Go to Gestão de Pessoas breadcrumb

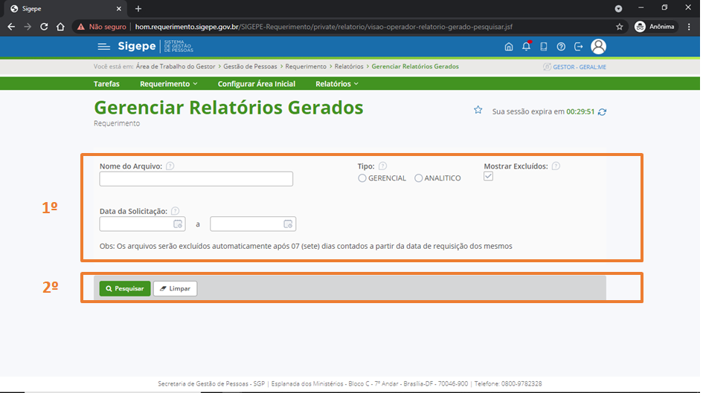point(250,66)
